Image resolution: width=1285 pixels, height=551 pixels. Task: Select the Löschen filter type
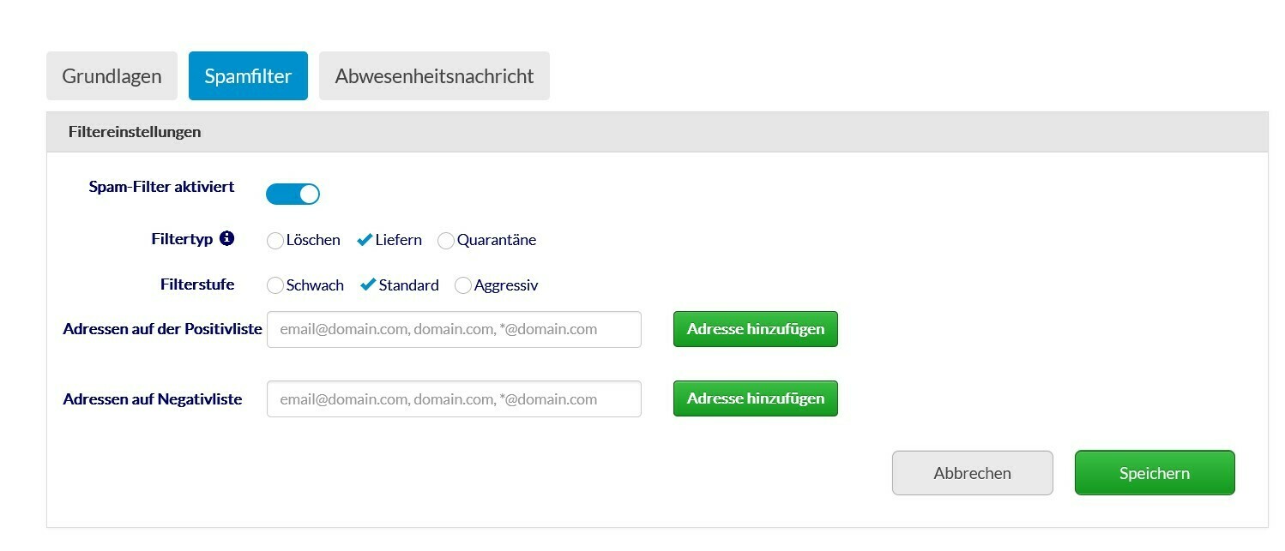pos(275,241)
